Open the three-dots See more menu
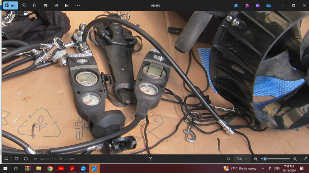This screenshot has width=309, height=173. pos(78,5)
